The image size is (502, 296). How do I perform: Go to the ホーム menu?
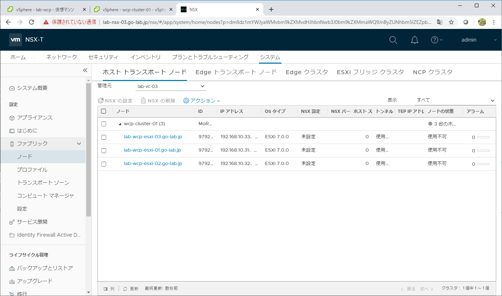[x=18, y=57]
